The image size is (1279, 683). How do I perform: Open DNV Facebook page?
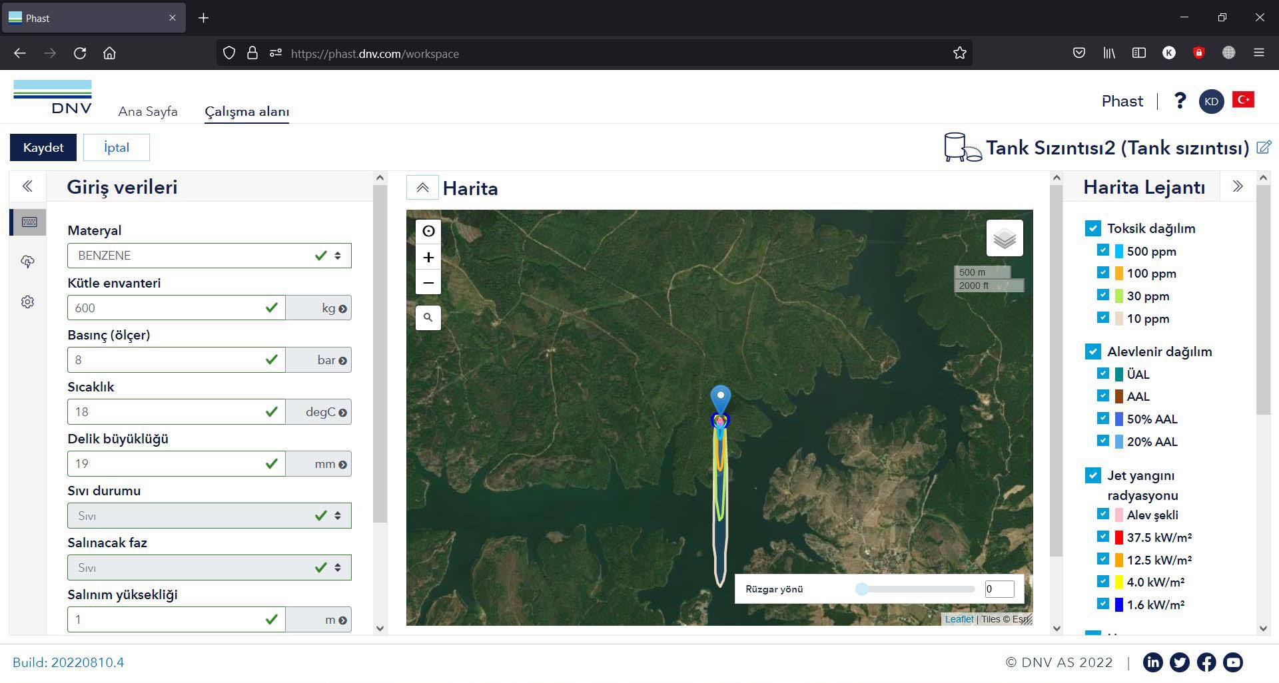1206,662
